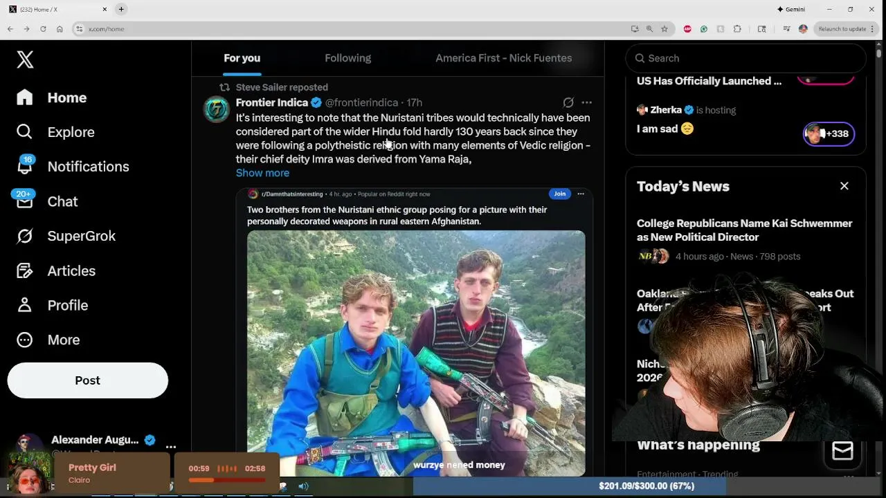Screen dimensions: 886x498
Task: Click Steve Sailer reposted label
Action: click(x=282, y=87)
